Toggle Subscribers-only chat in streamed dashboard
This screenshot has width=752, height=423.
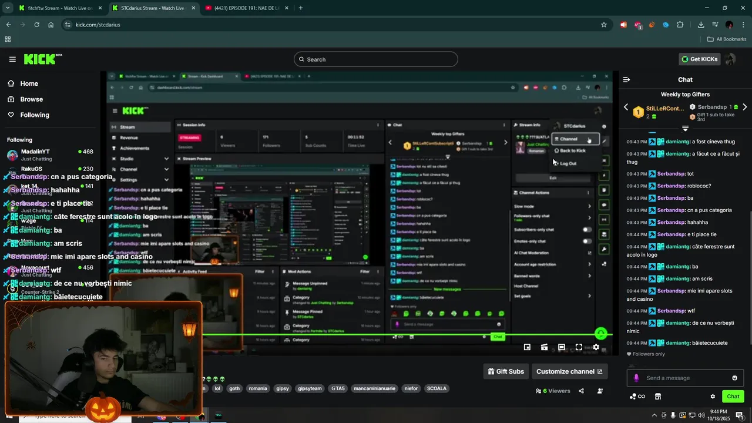click(x=587, y=230)
